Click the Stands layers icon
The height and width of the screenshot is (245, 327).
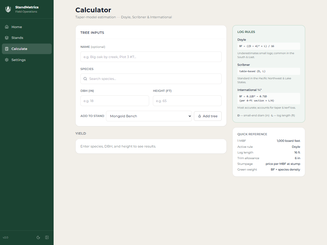[7, 38]
